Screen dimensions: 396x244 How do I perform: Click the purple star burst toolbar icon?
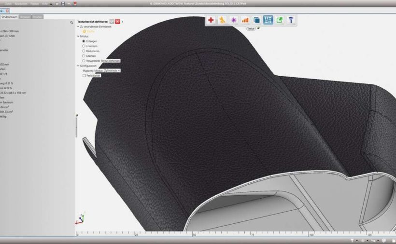[234, 20]
